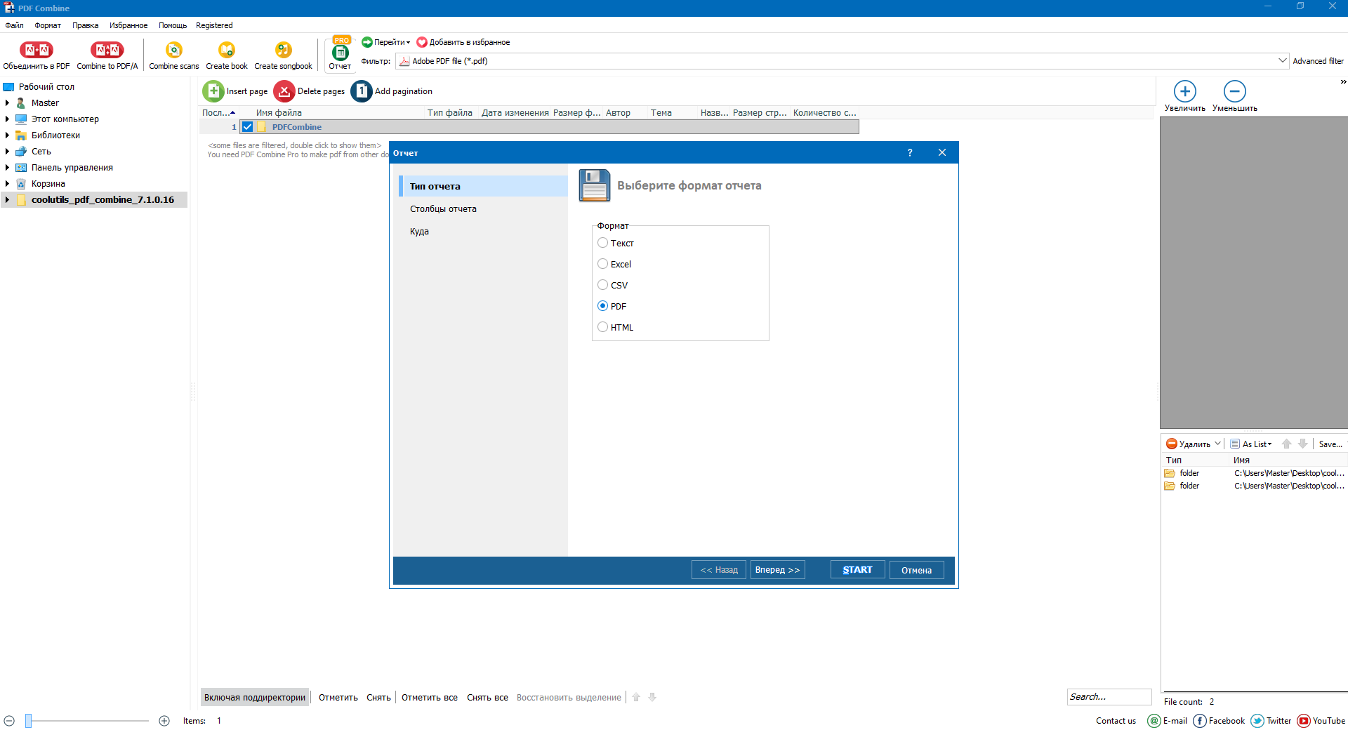Screen dimensions: 1348x730
Task: Click the Create songbook icon
Action: (x=283, y=50)
